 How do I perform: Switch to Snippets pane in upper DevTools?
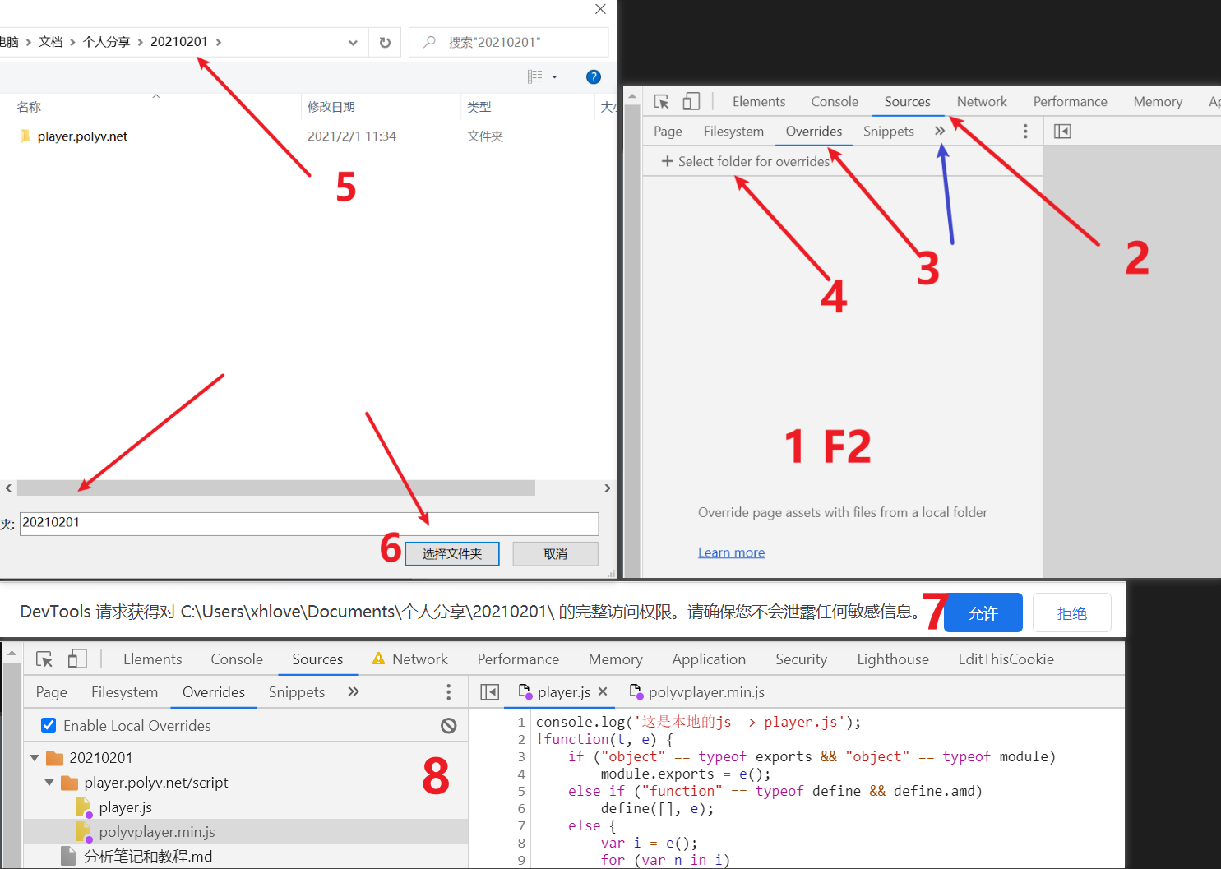889,132
